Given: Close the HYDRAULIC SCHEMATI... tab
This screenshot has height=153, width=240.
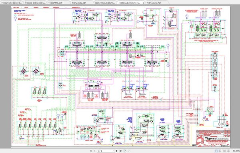Looking at the screenshot, I should tap(144, 3).
